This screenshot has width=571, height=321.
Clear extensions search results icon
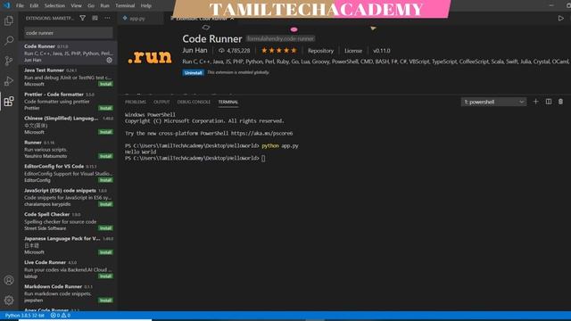(95, 18)
